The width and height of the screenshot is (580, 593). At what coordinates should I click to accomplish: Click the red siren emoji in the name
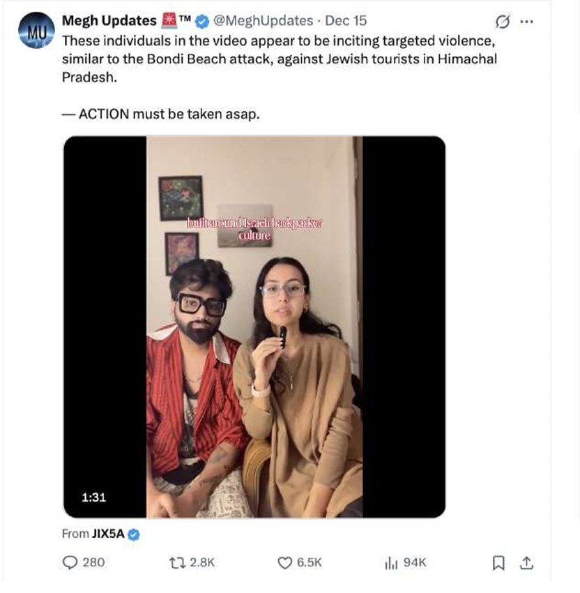coord(169,20)
